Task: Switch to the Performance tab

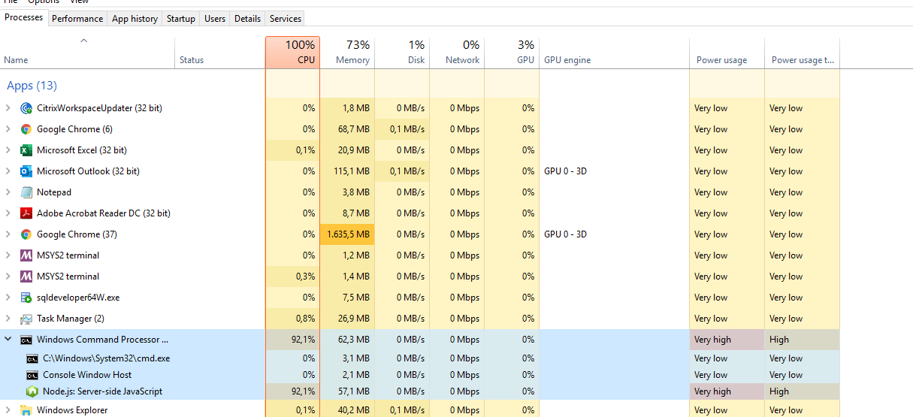Action: 77,19
